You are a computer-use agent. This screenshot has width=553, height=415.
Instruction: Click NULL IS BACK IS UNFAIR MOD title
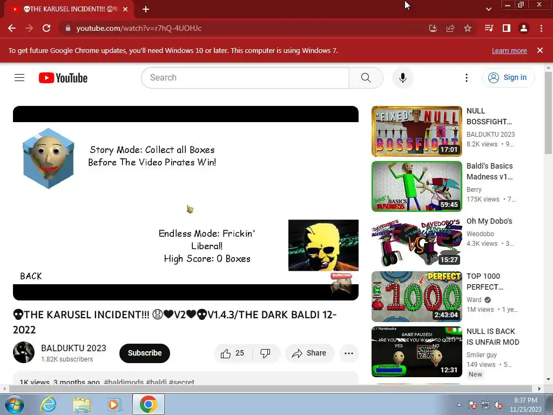tap(493, 337)
